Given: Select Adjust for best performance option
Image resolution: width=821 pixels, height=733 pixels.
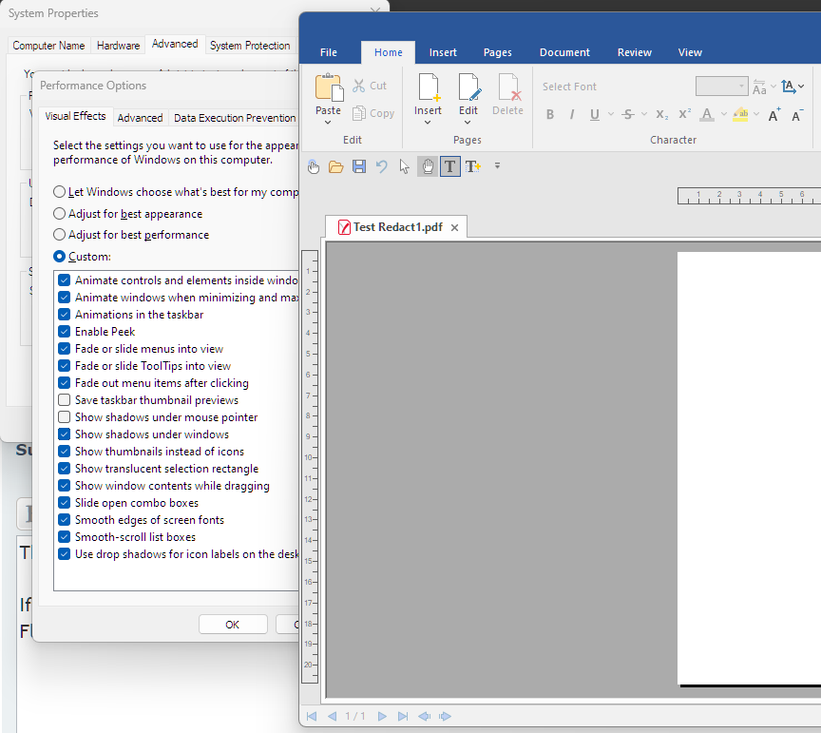Looking at the screenshot, I should coord(61,235).
